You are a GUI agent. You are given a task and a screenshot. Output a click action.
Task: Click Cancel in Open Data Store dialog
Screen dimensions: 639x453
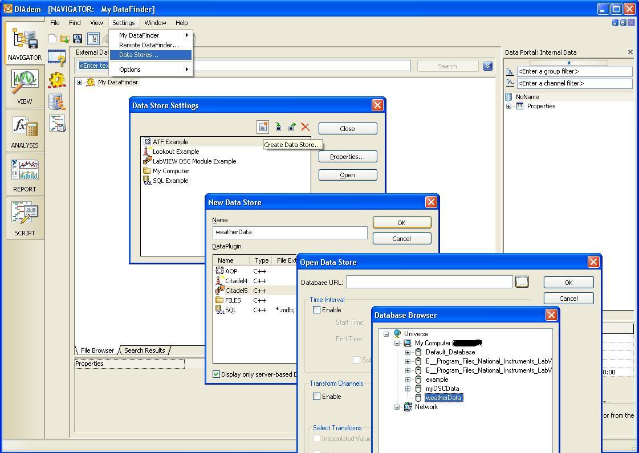(568, 299)
